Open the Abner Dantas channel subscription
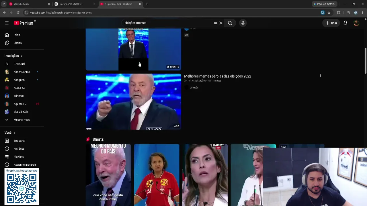Viewport: 367px width, 206px height. pyautogui.click(x=22, y=72)
